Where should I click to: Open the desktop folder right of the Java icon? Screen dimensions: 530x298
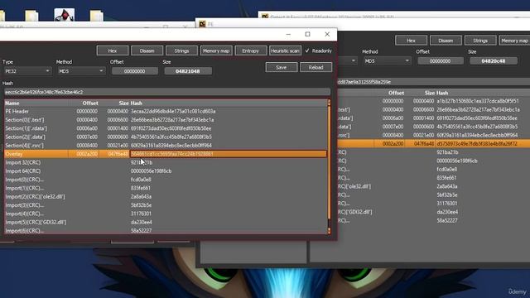(97, 16)
